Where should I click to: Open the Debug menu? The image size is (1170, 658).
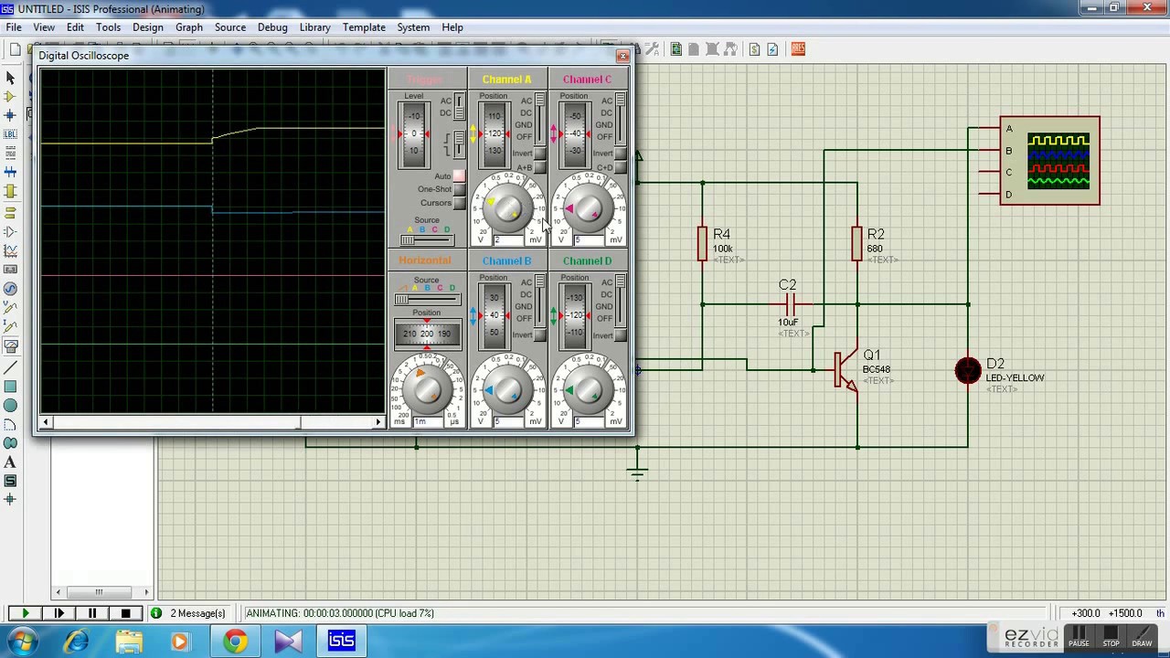tap(272, 27)
